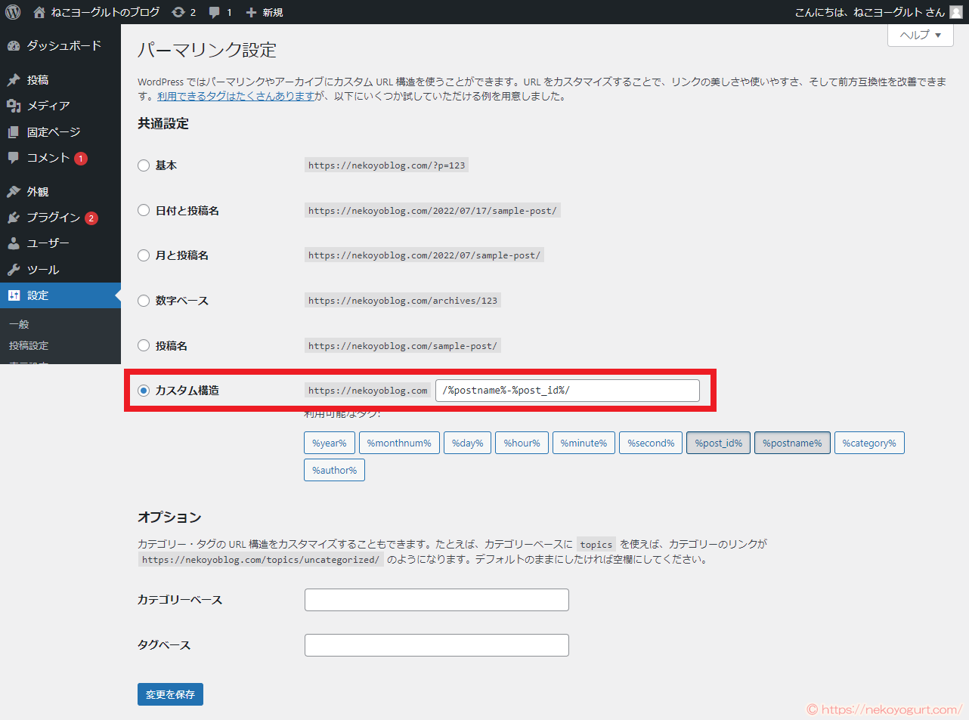The image size is (969, 720).
Task: Open the WordPress logo menu in admin bar
Action: 12,11
